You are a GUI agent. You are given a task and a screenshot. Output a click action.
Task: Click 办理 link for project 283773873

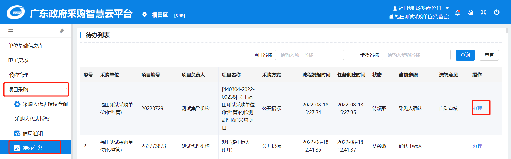point(477,146)
